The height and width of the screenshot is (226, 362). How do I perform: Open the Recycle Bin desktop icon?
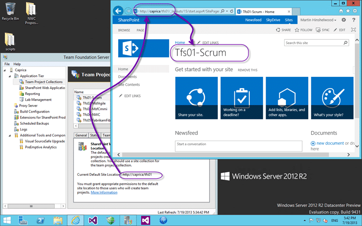tap(10, 12)
